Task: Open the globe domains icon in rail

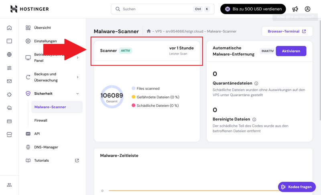Action: coord(9,55)
